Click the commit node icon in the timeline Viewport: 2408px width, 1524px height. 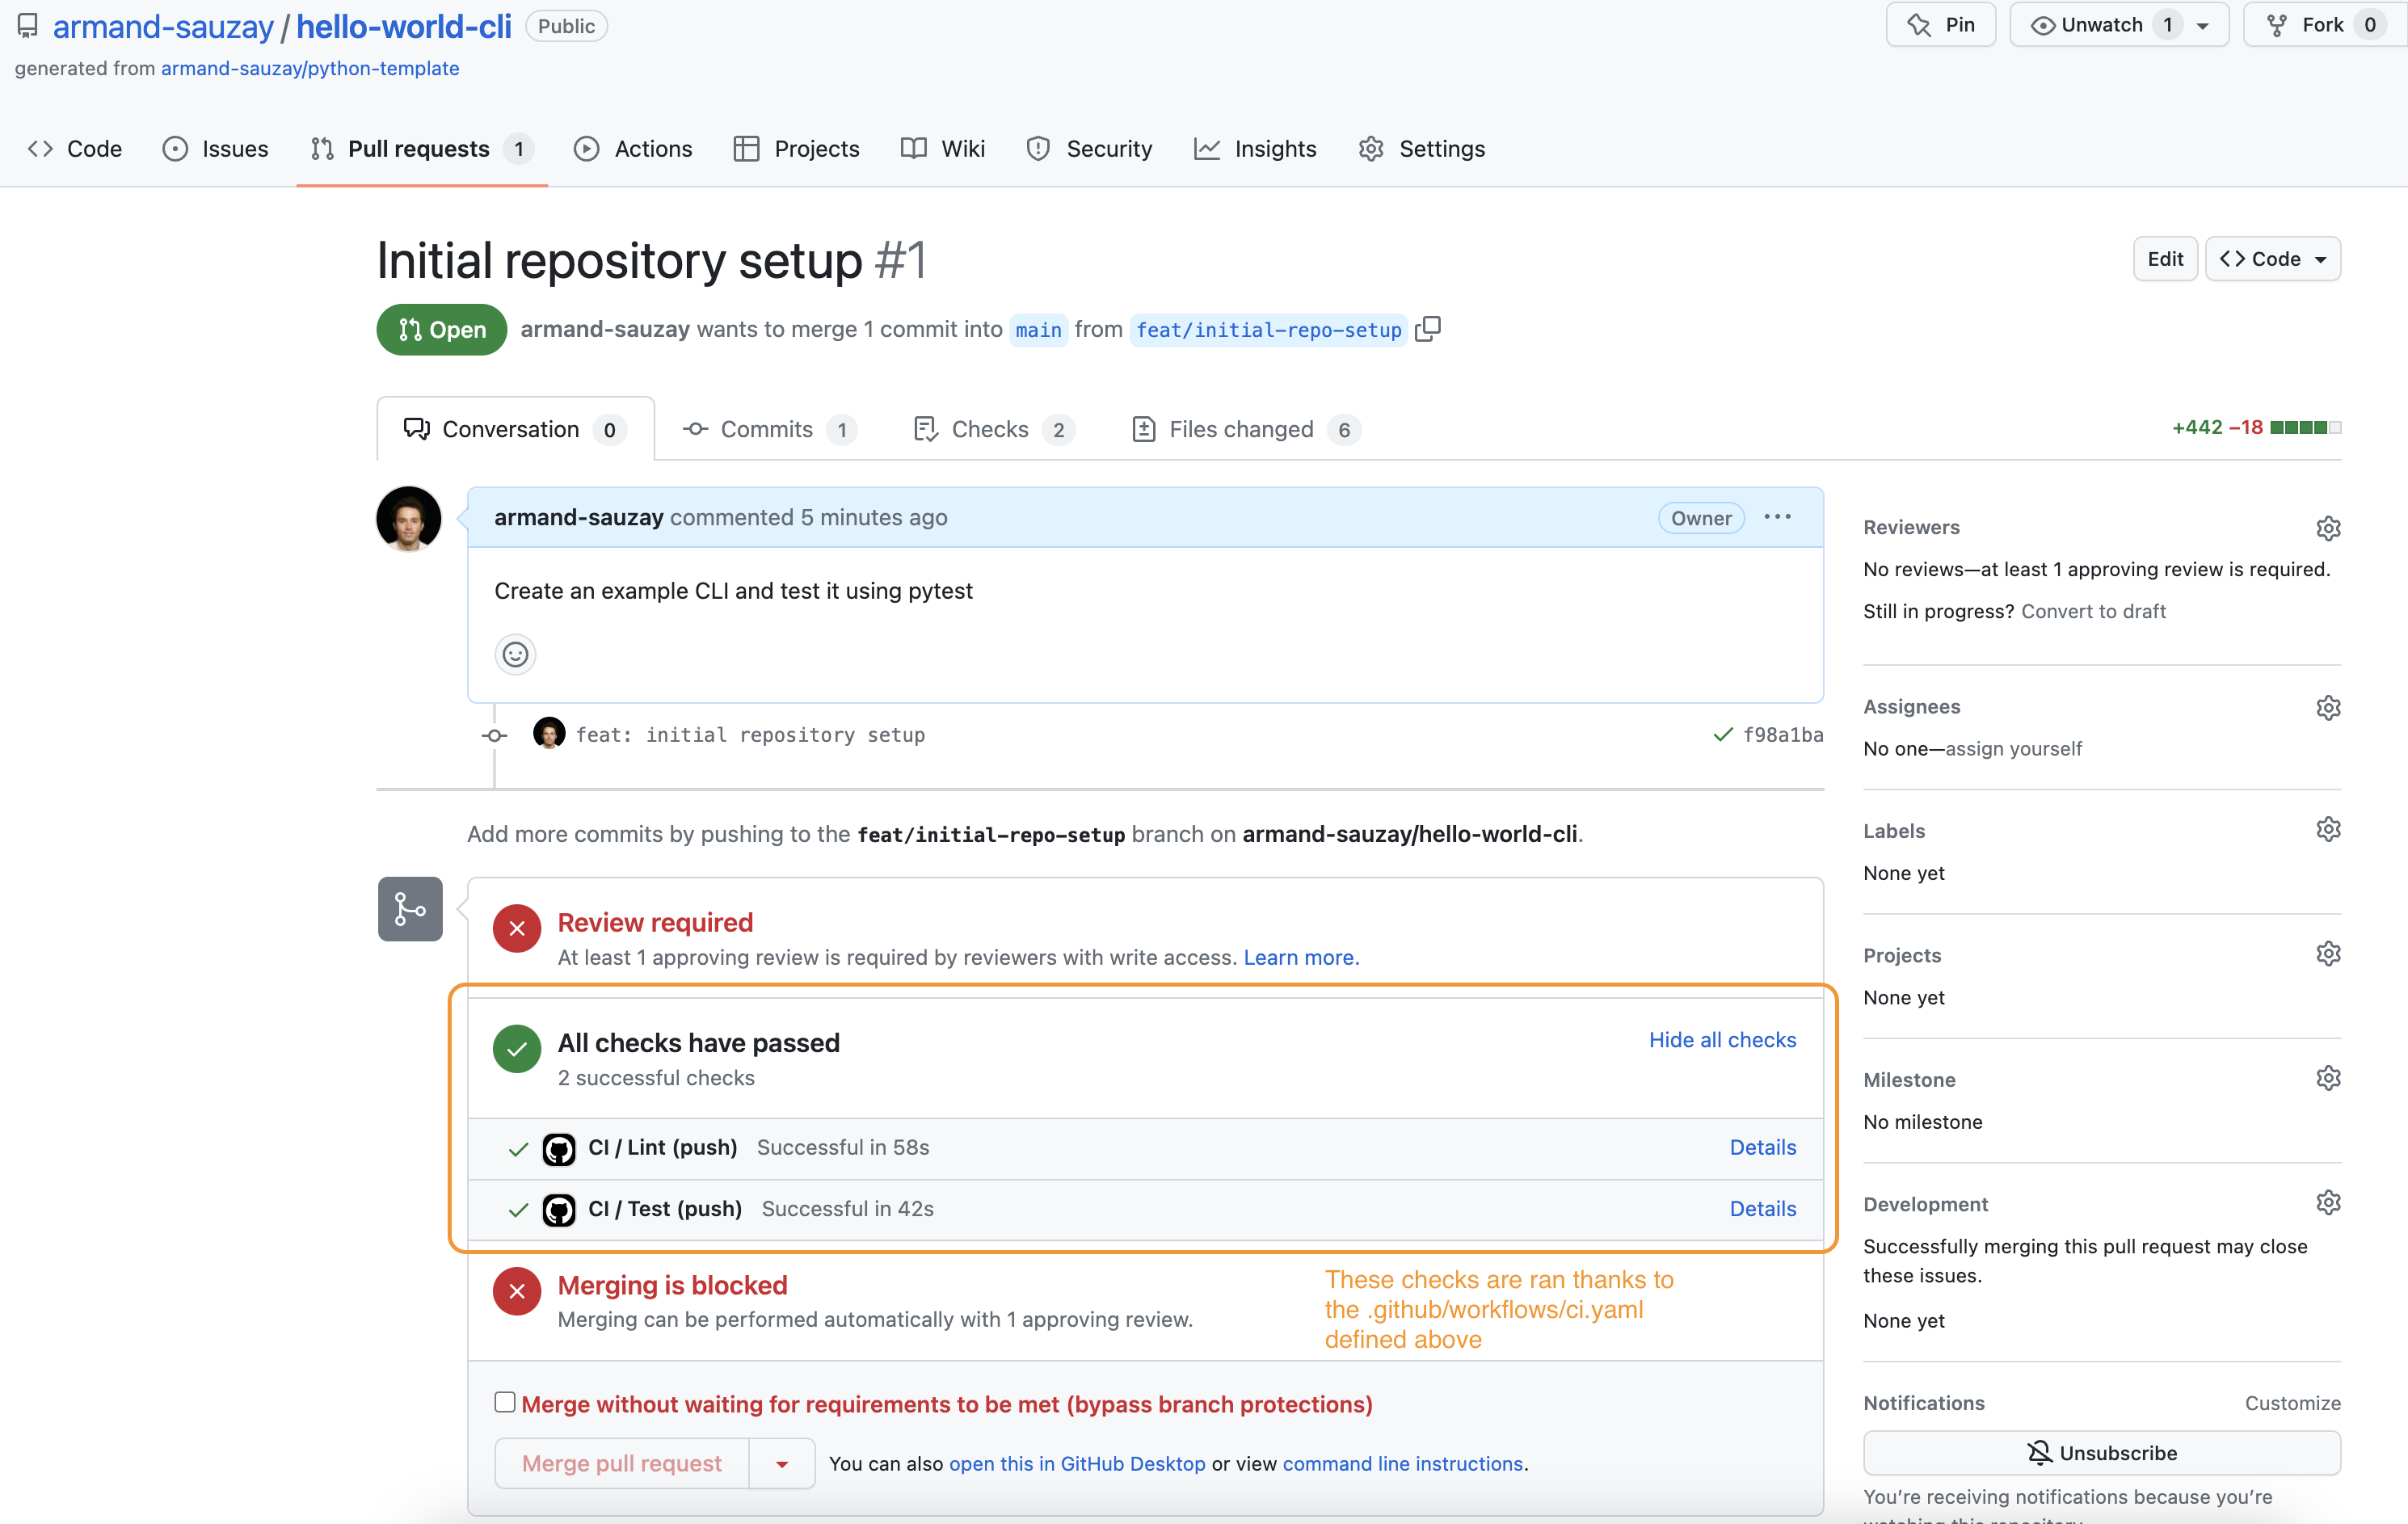(x=494, y=735)
